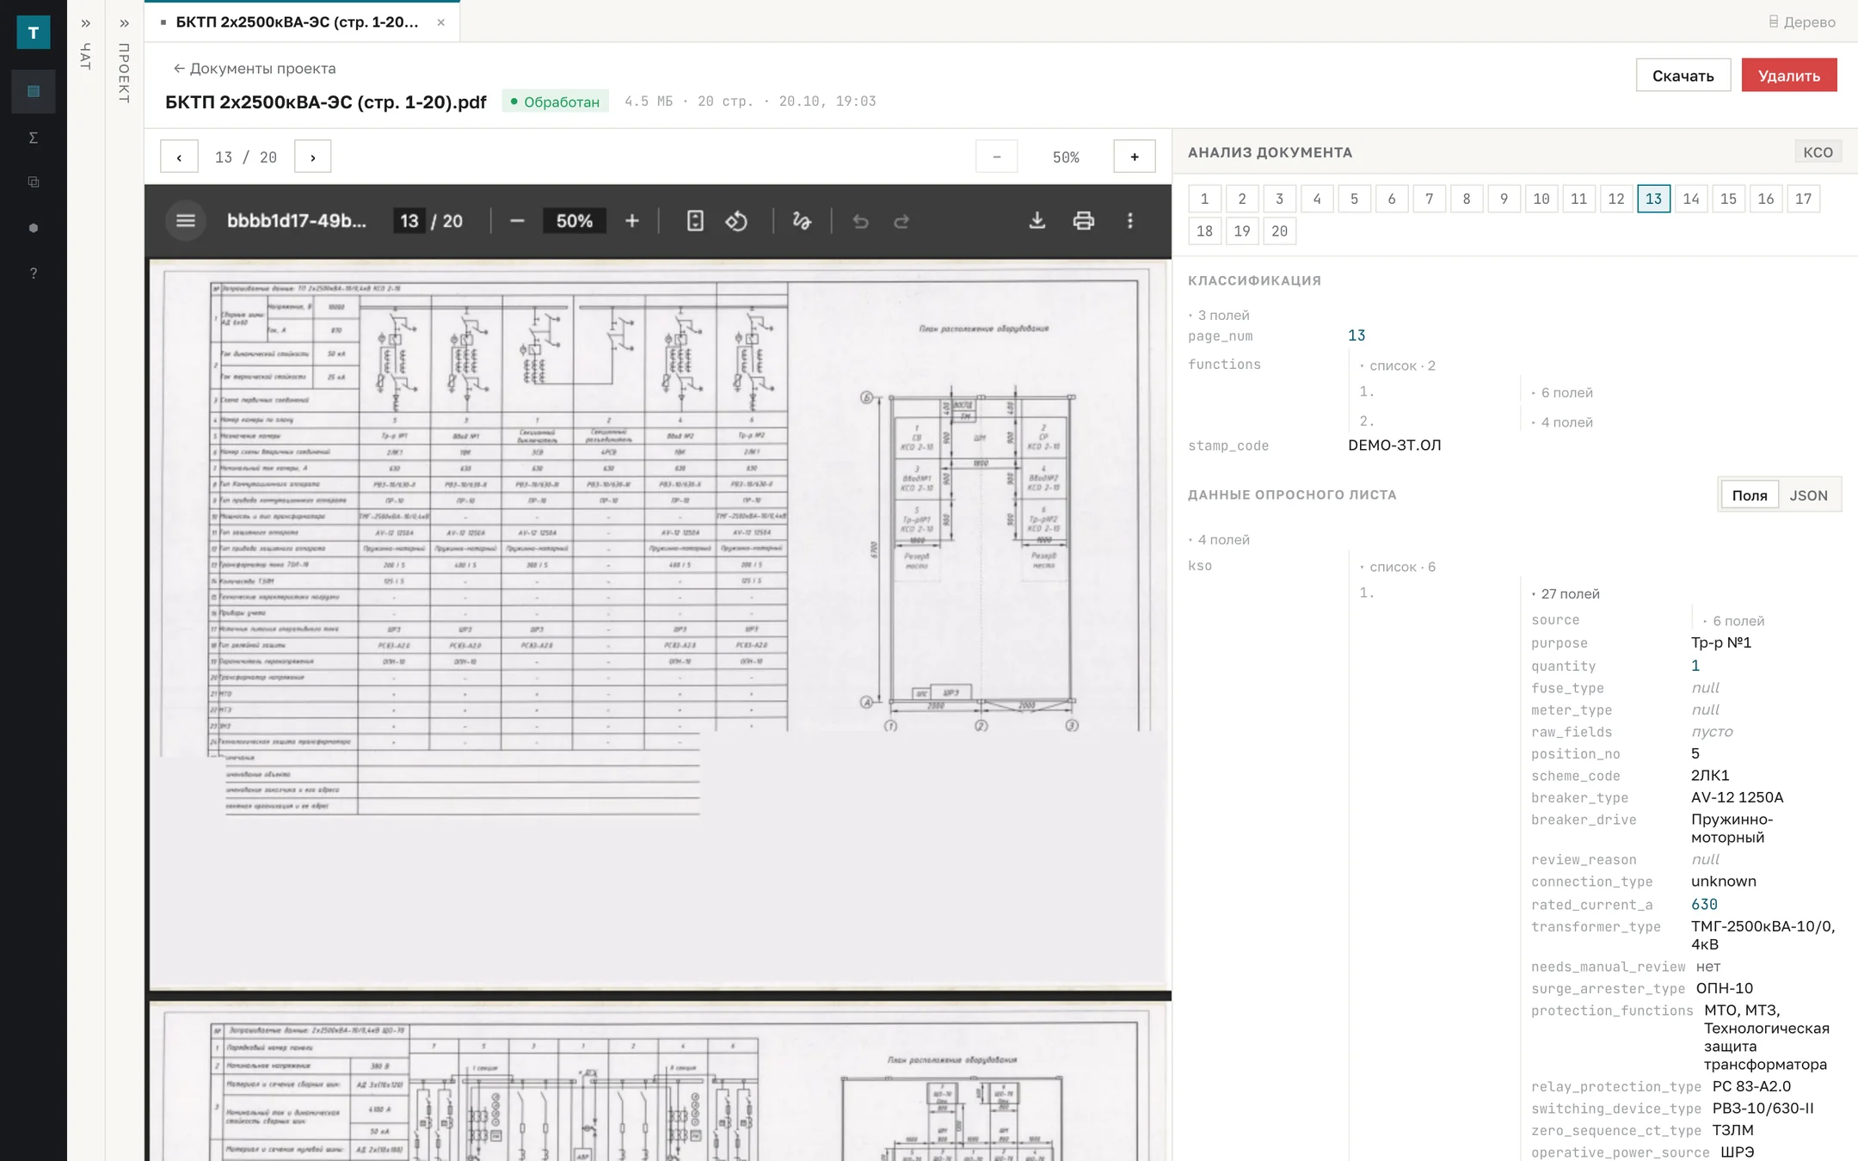Click the PDF 50% zoom input field

(575, 221)
